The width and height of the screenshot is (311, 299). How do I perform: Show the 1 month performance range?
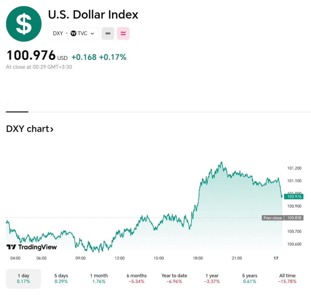click(x=99, y=278)
